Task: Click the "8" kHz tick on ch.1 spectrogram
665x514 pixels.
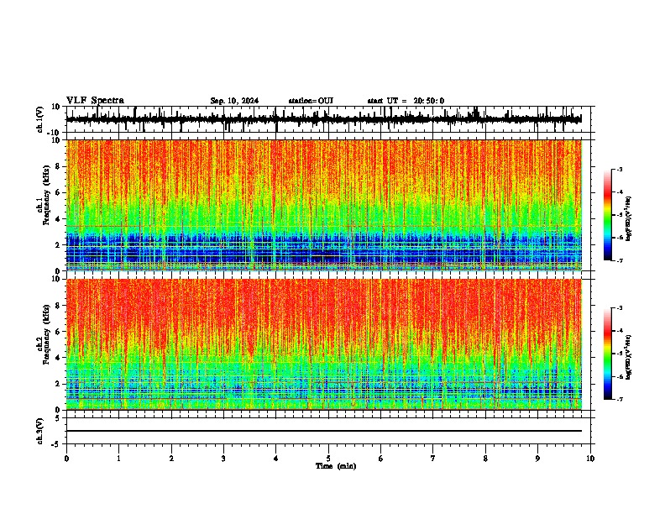Action: point(58,166)
